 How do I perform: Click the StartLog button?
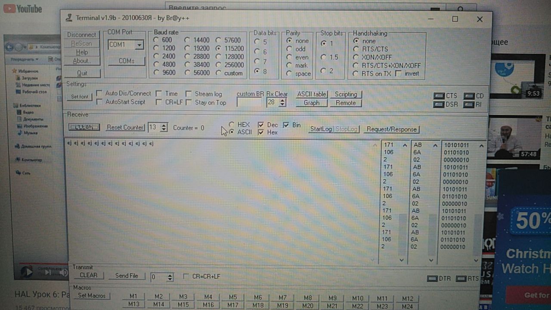pyautogui.click(x=321, y=129)
